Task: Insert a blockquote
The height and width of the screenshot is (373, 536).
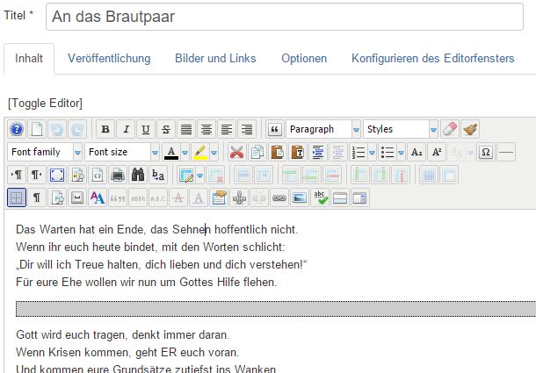Action: [275, 130]
